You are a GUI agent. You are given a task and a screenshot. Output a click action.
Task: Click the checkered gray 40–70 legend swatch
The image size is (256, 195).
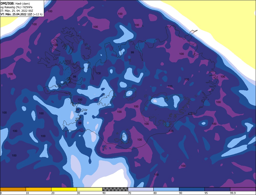(115, 189)
